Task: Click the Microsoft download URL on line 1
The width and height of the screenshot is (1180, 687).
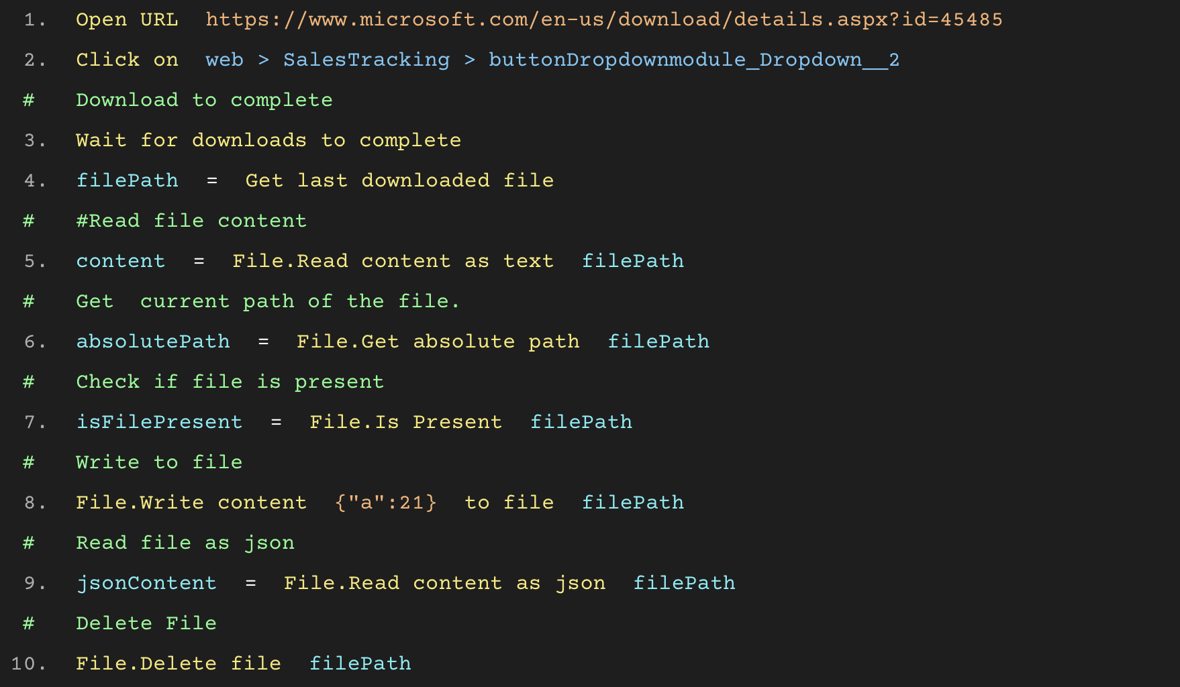Action: tap(603, 19)
